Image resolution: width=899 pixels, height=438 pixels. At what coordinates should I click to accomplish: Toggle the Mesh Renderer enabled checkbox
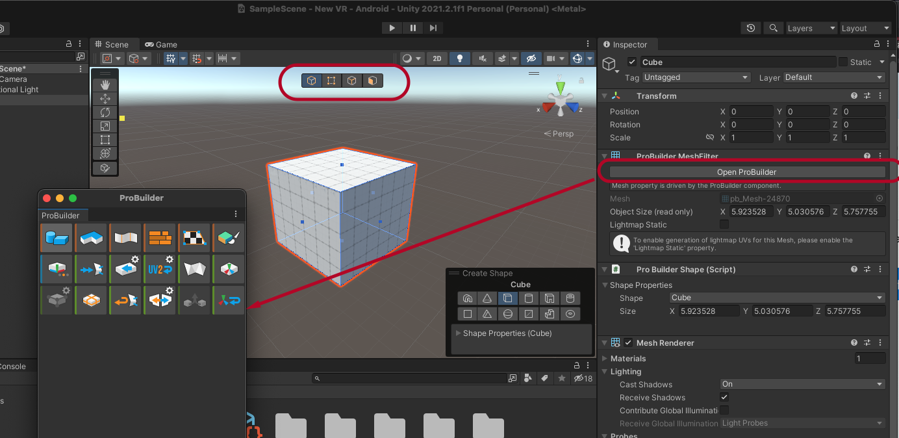tap(628, 343)
